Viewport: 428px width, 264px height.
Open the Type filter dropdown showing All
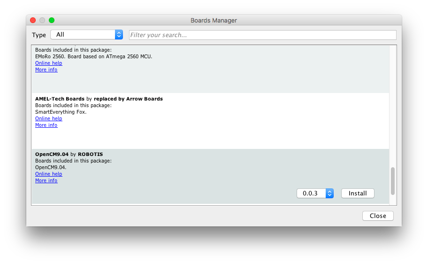[x=86, y=35]
